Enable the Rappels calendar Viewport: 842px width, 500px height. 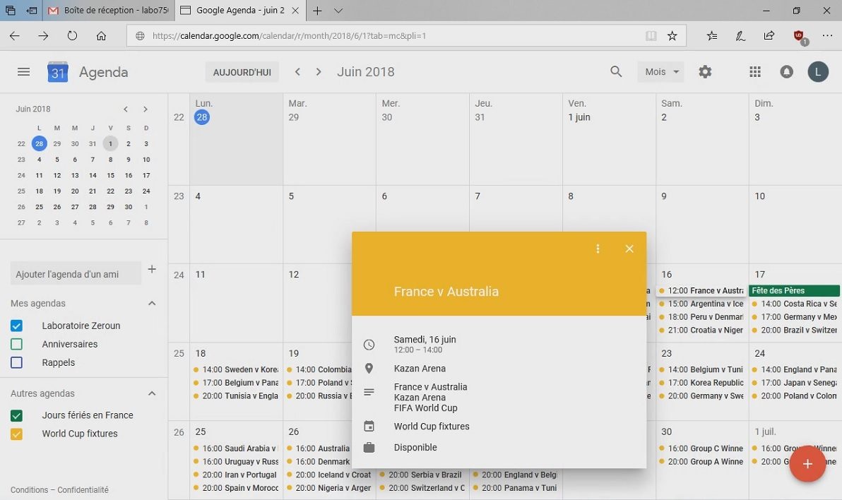tap(17, 362)
